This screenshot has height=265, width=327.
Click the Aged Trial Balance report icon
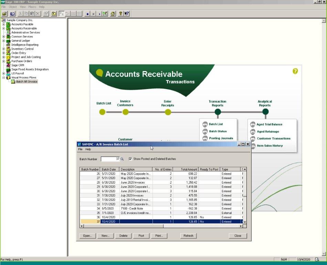click(253, 125)
